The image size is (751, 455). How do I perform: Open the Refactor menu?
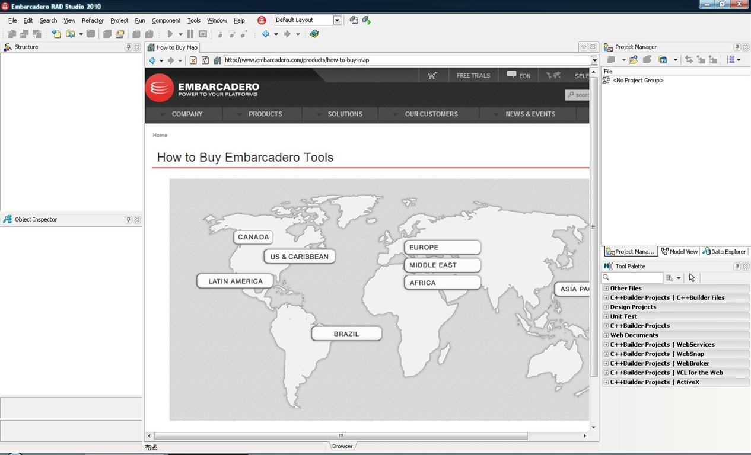93,20
